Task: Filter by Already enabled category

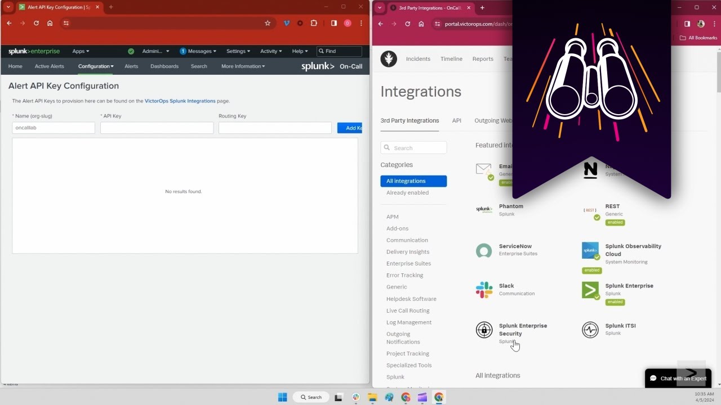Action: coord(407,192)
